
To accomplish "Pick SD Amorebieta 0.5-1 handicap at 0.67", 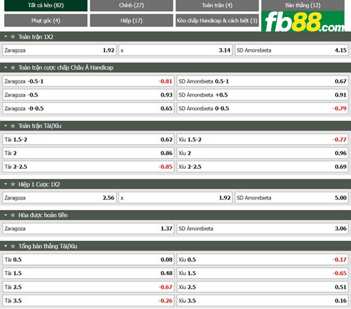I will (x=263, y=81).
